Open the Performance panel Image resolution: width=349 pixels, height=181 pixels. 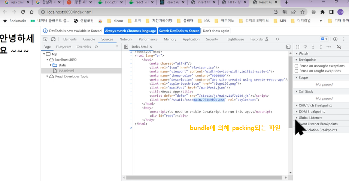click(x=148, y=39)
